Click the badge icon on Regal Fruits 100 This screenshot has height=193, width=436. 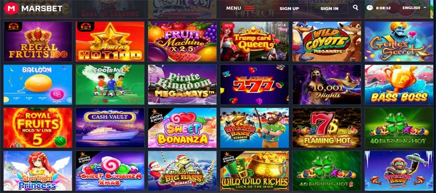coord(13,27)
